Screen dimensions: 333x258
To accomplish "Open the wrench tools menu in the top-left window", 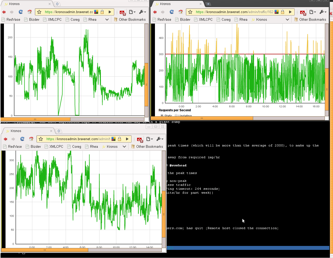I will [142, 12].
